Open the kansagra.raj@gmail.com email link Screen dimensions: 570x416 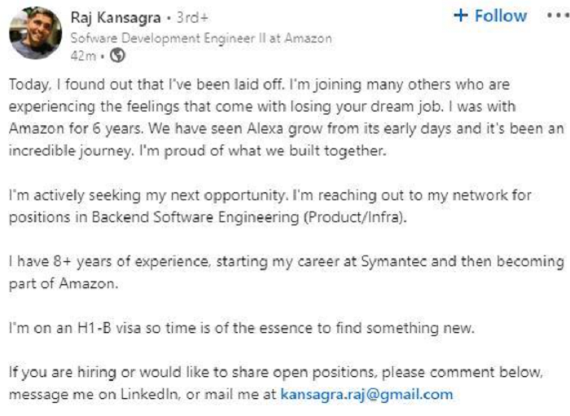(x=366, y=394)
